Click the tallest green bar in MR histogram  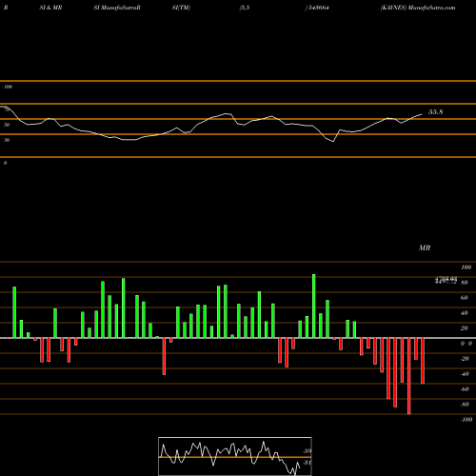coord(314,306)
